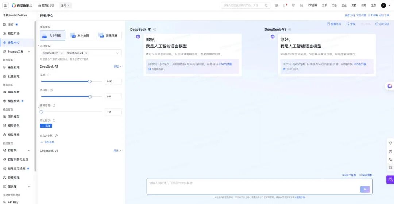The width and height of the screenshot is (394, 204).
Task: Remove the DeepSeek-R1 service tag
Action: [x=62, y=53]
